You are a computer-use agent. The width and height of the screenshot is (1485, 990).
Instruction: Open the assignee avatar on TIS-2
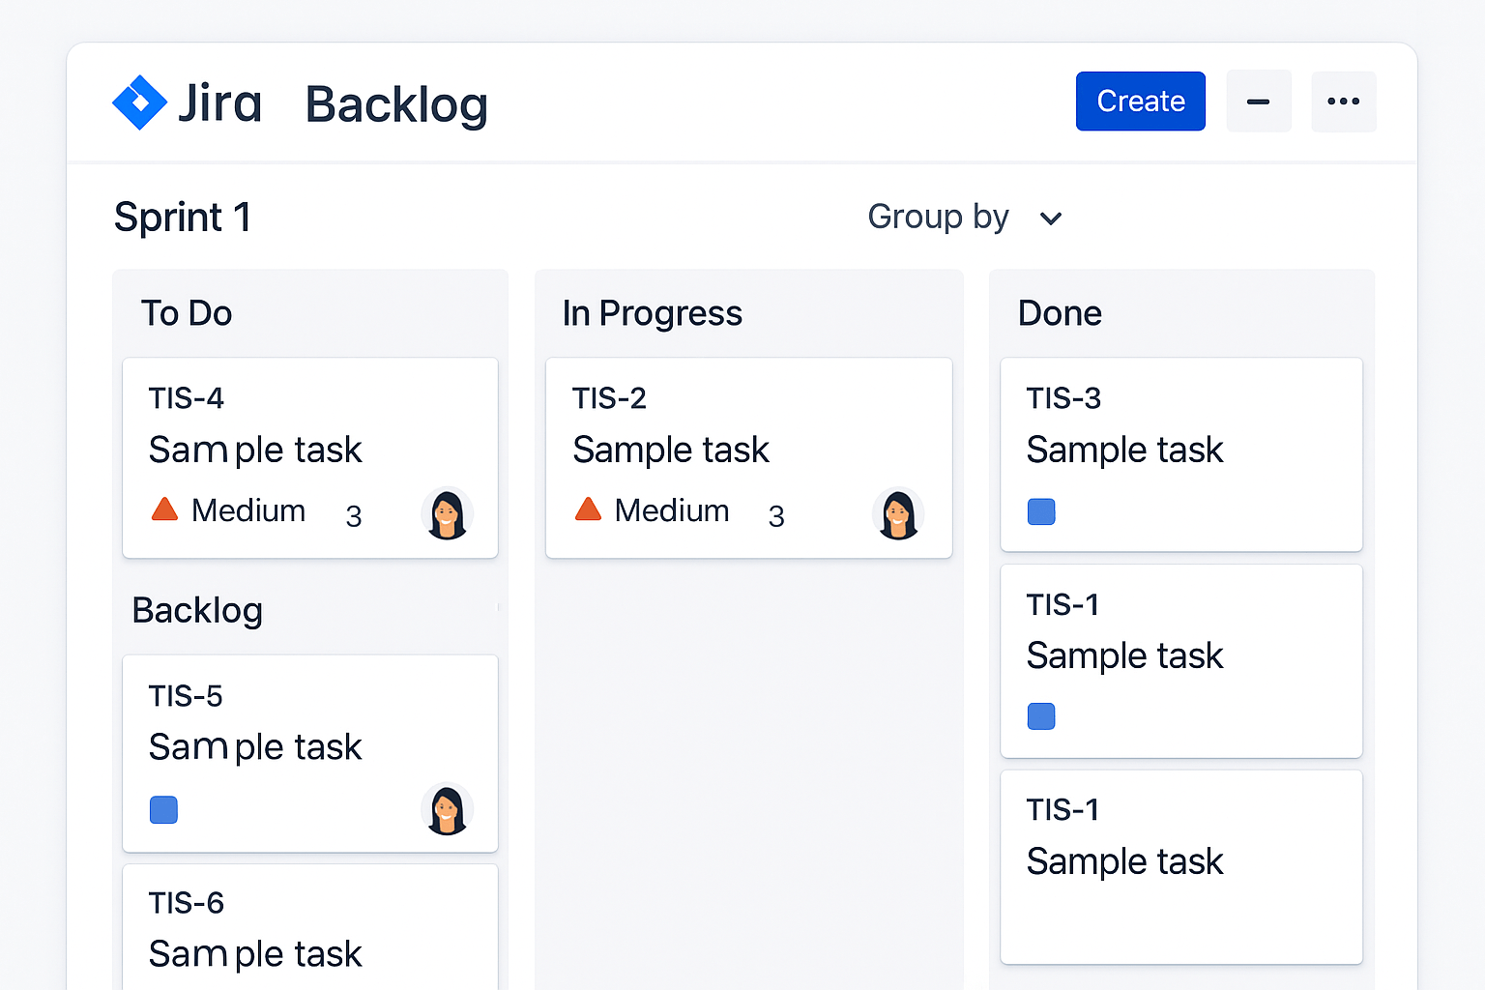tap(898, 513)
